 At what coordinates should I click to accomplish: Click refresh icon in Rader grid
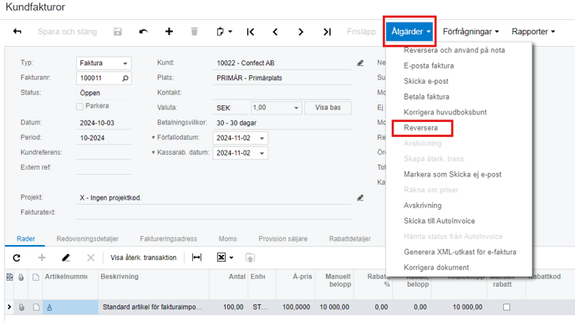coord(17,258)
